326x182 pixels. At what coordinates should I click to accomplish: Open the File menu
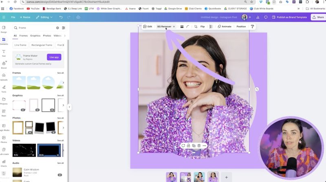(13, 17)
